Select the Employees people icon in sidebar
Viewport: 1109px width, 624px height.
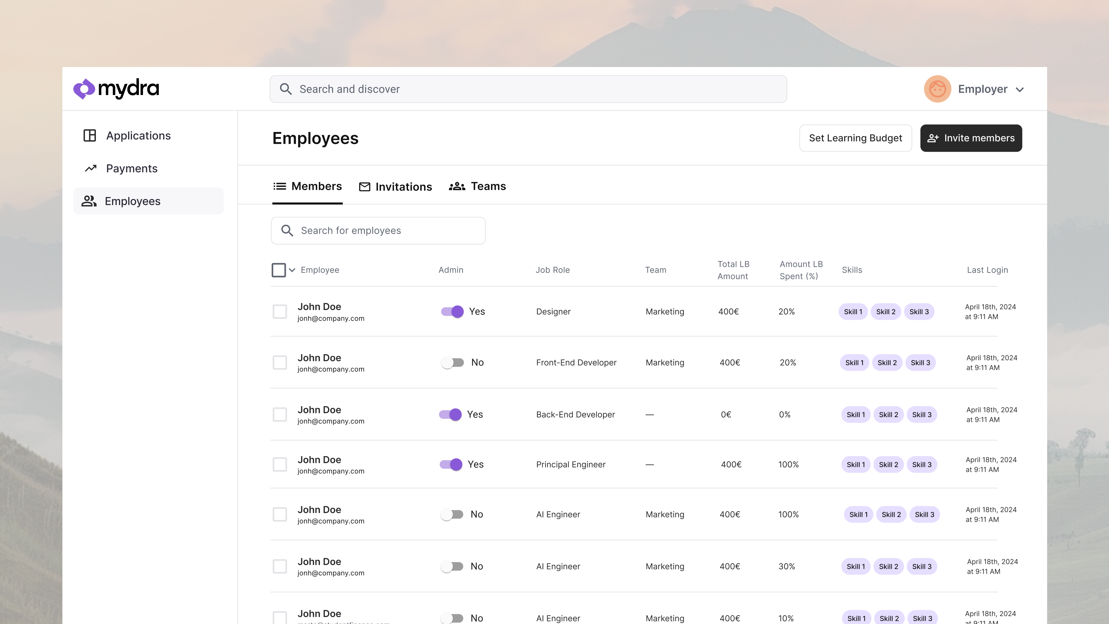89,201
